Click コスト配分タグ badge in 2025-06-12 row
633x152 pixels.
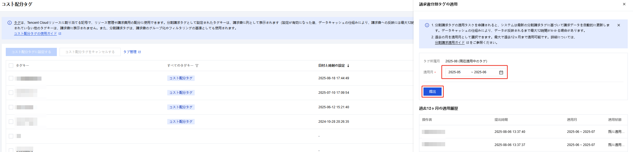coord(181,107)
